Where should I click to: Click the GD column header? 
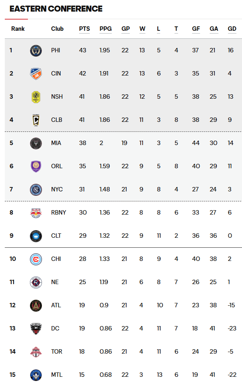tap(232, 29)
